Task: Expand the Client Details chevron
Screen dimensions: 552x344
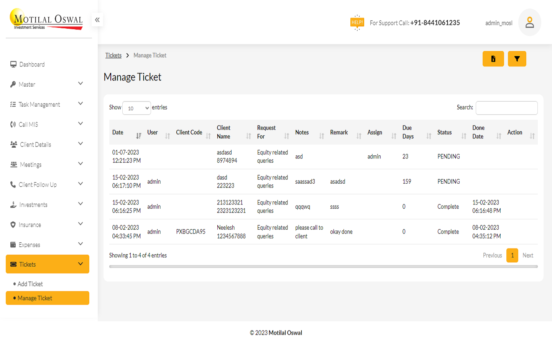Action: pyautogui.click(x=80, y=143)
